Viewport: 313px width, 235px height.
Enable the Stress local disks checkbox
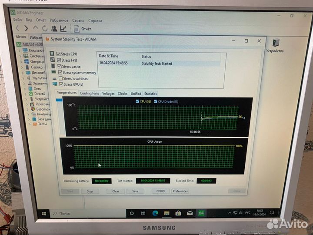click(60, 79)
